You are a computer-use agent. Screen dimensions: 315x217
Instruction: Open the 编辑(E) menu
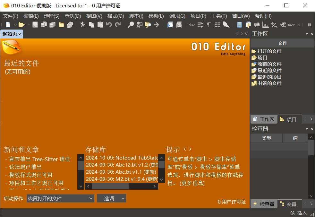pos(31,16)
